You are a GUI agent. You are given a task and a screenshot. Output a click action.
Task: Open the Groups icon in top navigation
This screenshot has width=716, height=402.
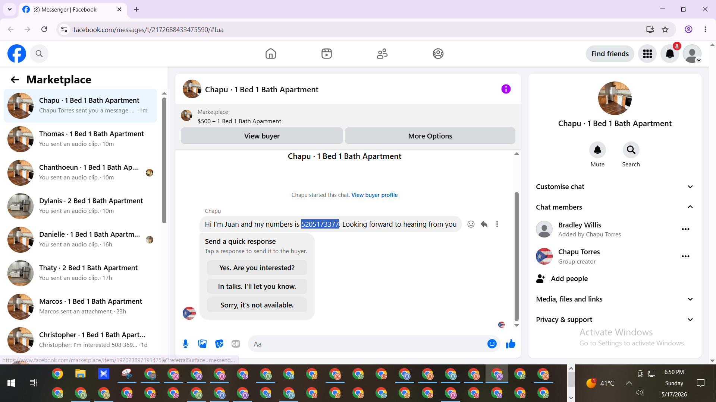(438, 54)
